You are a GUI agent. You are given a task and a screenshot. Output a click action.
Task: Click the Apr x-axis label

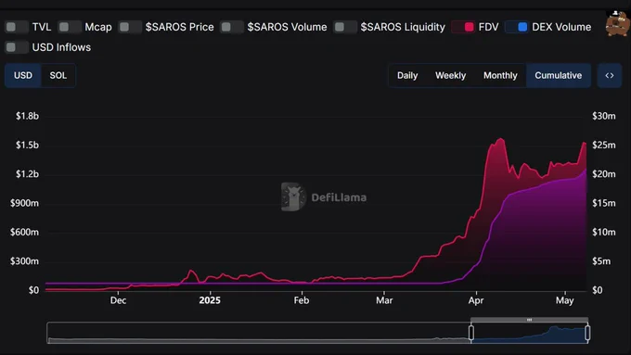(x=476, y=300)
